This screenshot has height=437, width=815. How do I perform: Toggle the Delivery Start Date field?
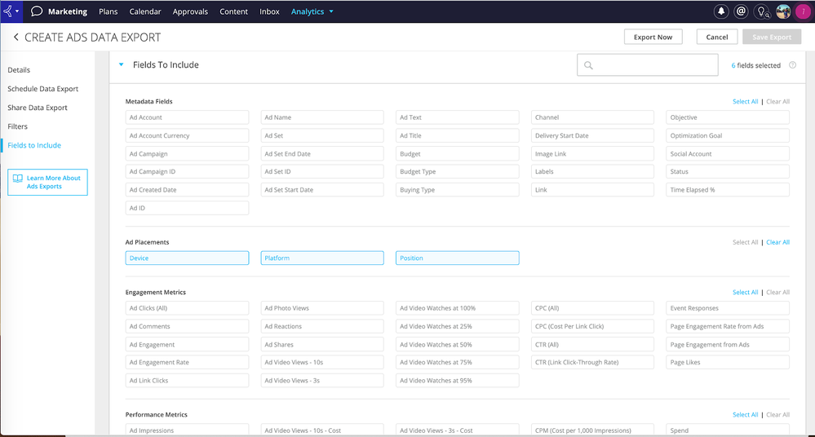click(592, 135)
